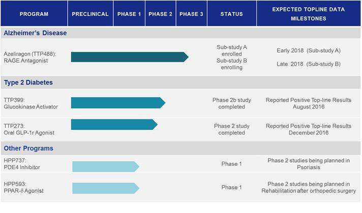This screenshot has height=213, width=362.
Task: Select the HPP737 PDE4 Inhibitor entry
Action: [x=22, y=164]
